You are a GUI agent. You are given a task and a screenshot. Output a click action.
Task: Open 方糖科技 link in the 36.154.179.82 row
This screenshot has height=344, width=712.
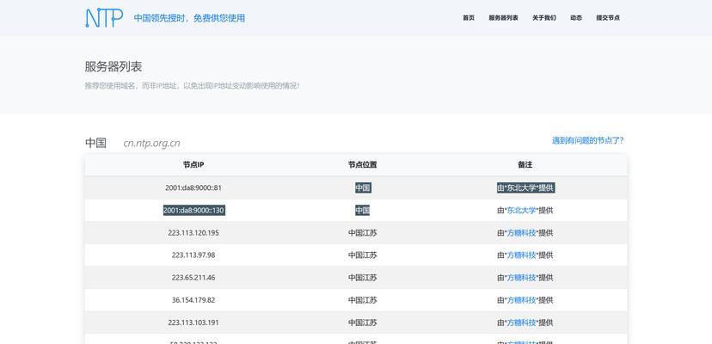point(521,300)
